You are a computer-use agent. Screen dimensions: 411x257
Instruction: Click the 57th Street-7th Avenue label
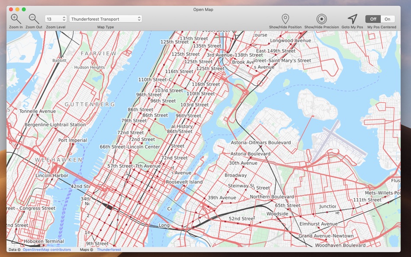coord(134,166)
